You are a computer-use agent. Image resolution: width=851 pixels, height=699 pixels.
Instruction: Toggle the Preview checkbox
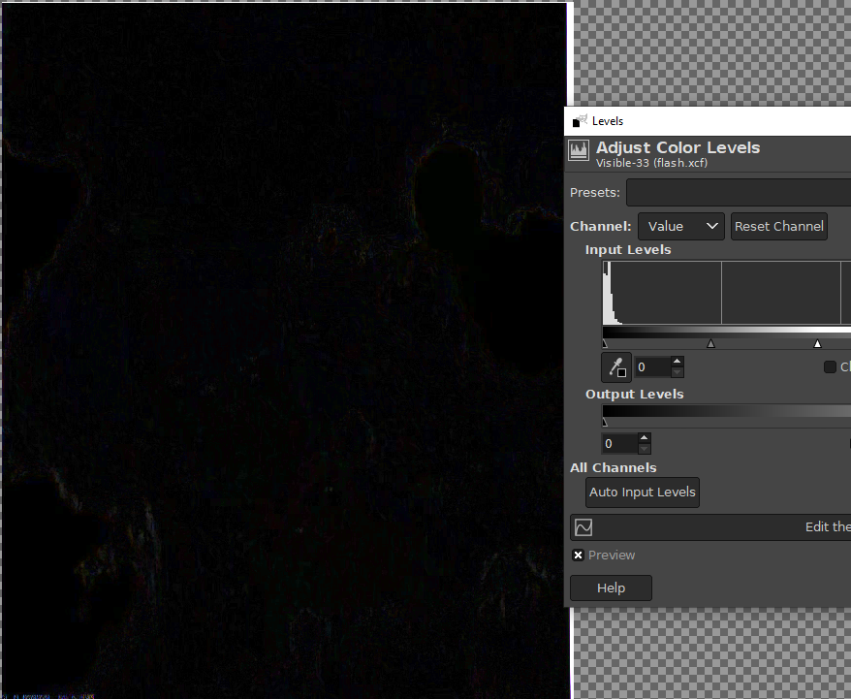tap(579, 556)
